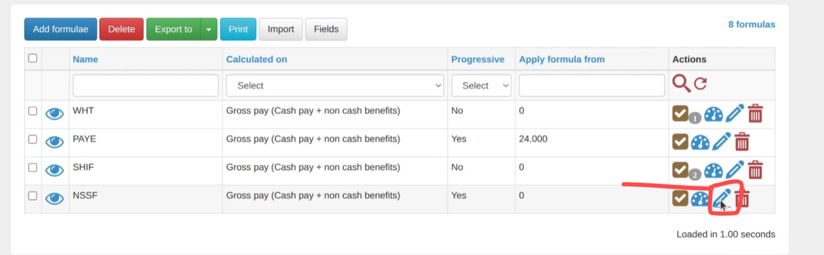
Task: Delete the PAYE formula via trash icon
Action: click(742, 142)
